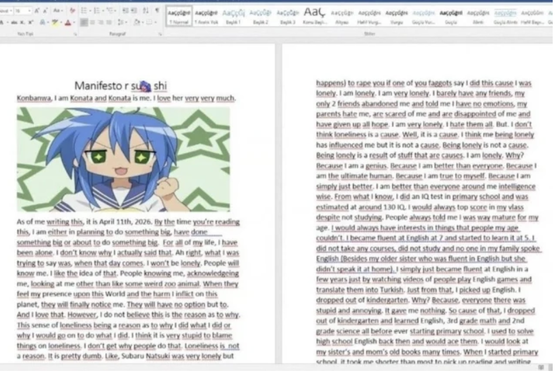Select the anime character image in the document
This screenshot has width=557, height=372.
click(x=123, y=159)
